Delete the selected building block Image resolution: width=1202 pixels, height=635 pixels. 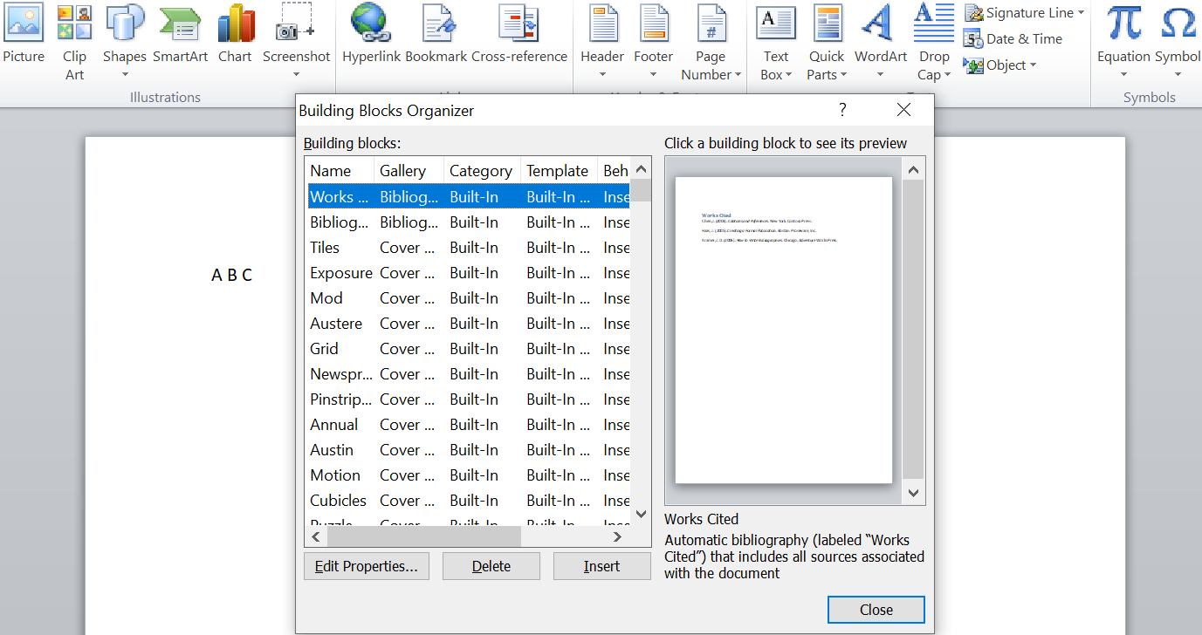[x=491, y=566]
